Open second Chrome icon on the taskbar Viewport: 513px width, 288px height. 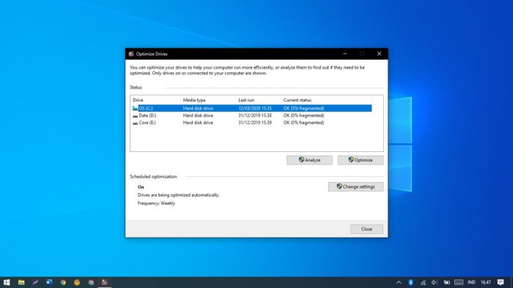click(91, 282)
